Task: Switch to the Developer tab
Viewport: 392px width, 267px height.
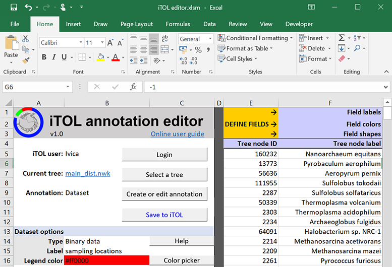Action: (x=299, y=24)
